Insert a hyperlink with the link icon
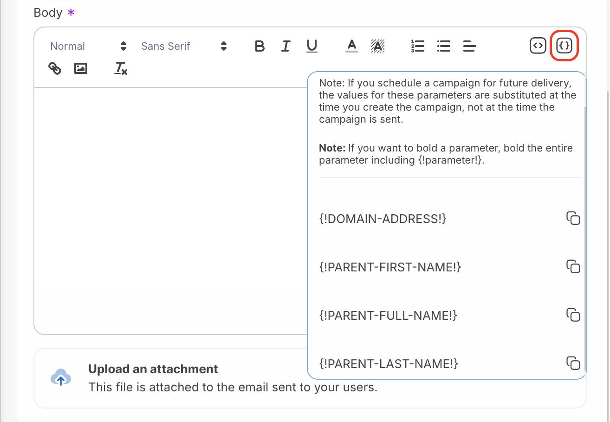The width and height of the screenshot is (610, 422). tap(55, 69)
